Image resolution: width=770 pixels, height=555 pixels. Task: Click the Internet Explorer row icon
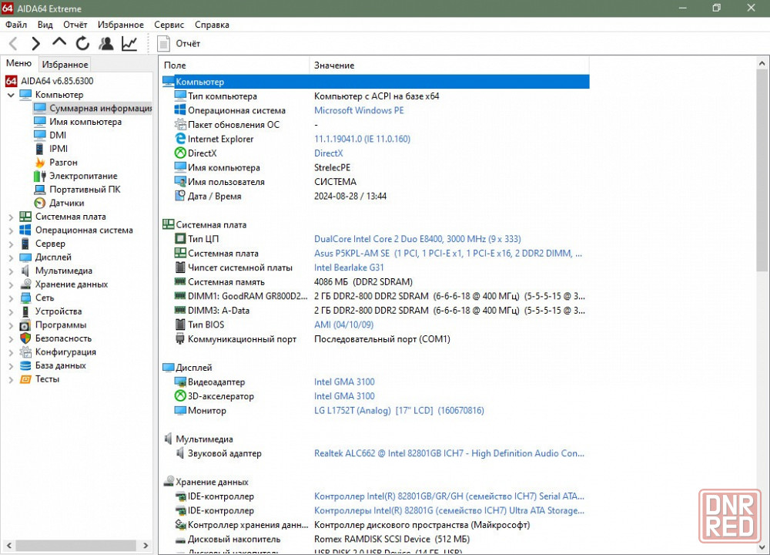click(180, 139)
